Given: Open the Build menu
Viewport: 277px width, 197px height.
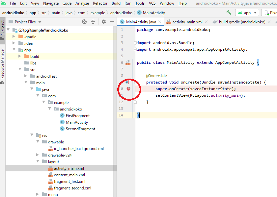Looking at the screenshot, I should coord(116,3).
